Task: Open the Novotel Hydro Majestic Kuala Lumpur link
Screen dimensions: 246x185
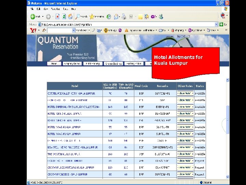Action: (73, 147)
